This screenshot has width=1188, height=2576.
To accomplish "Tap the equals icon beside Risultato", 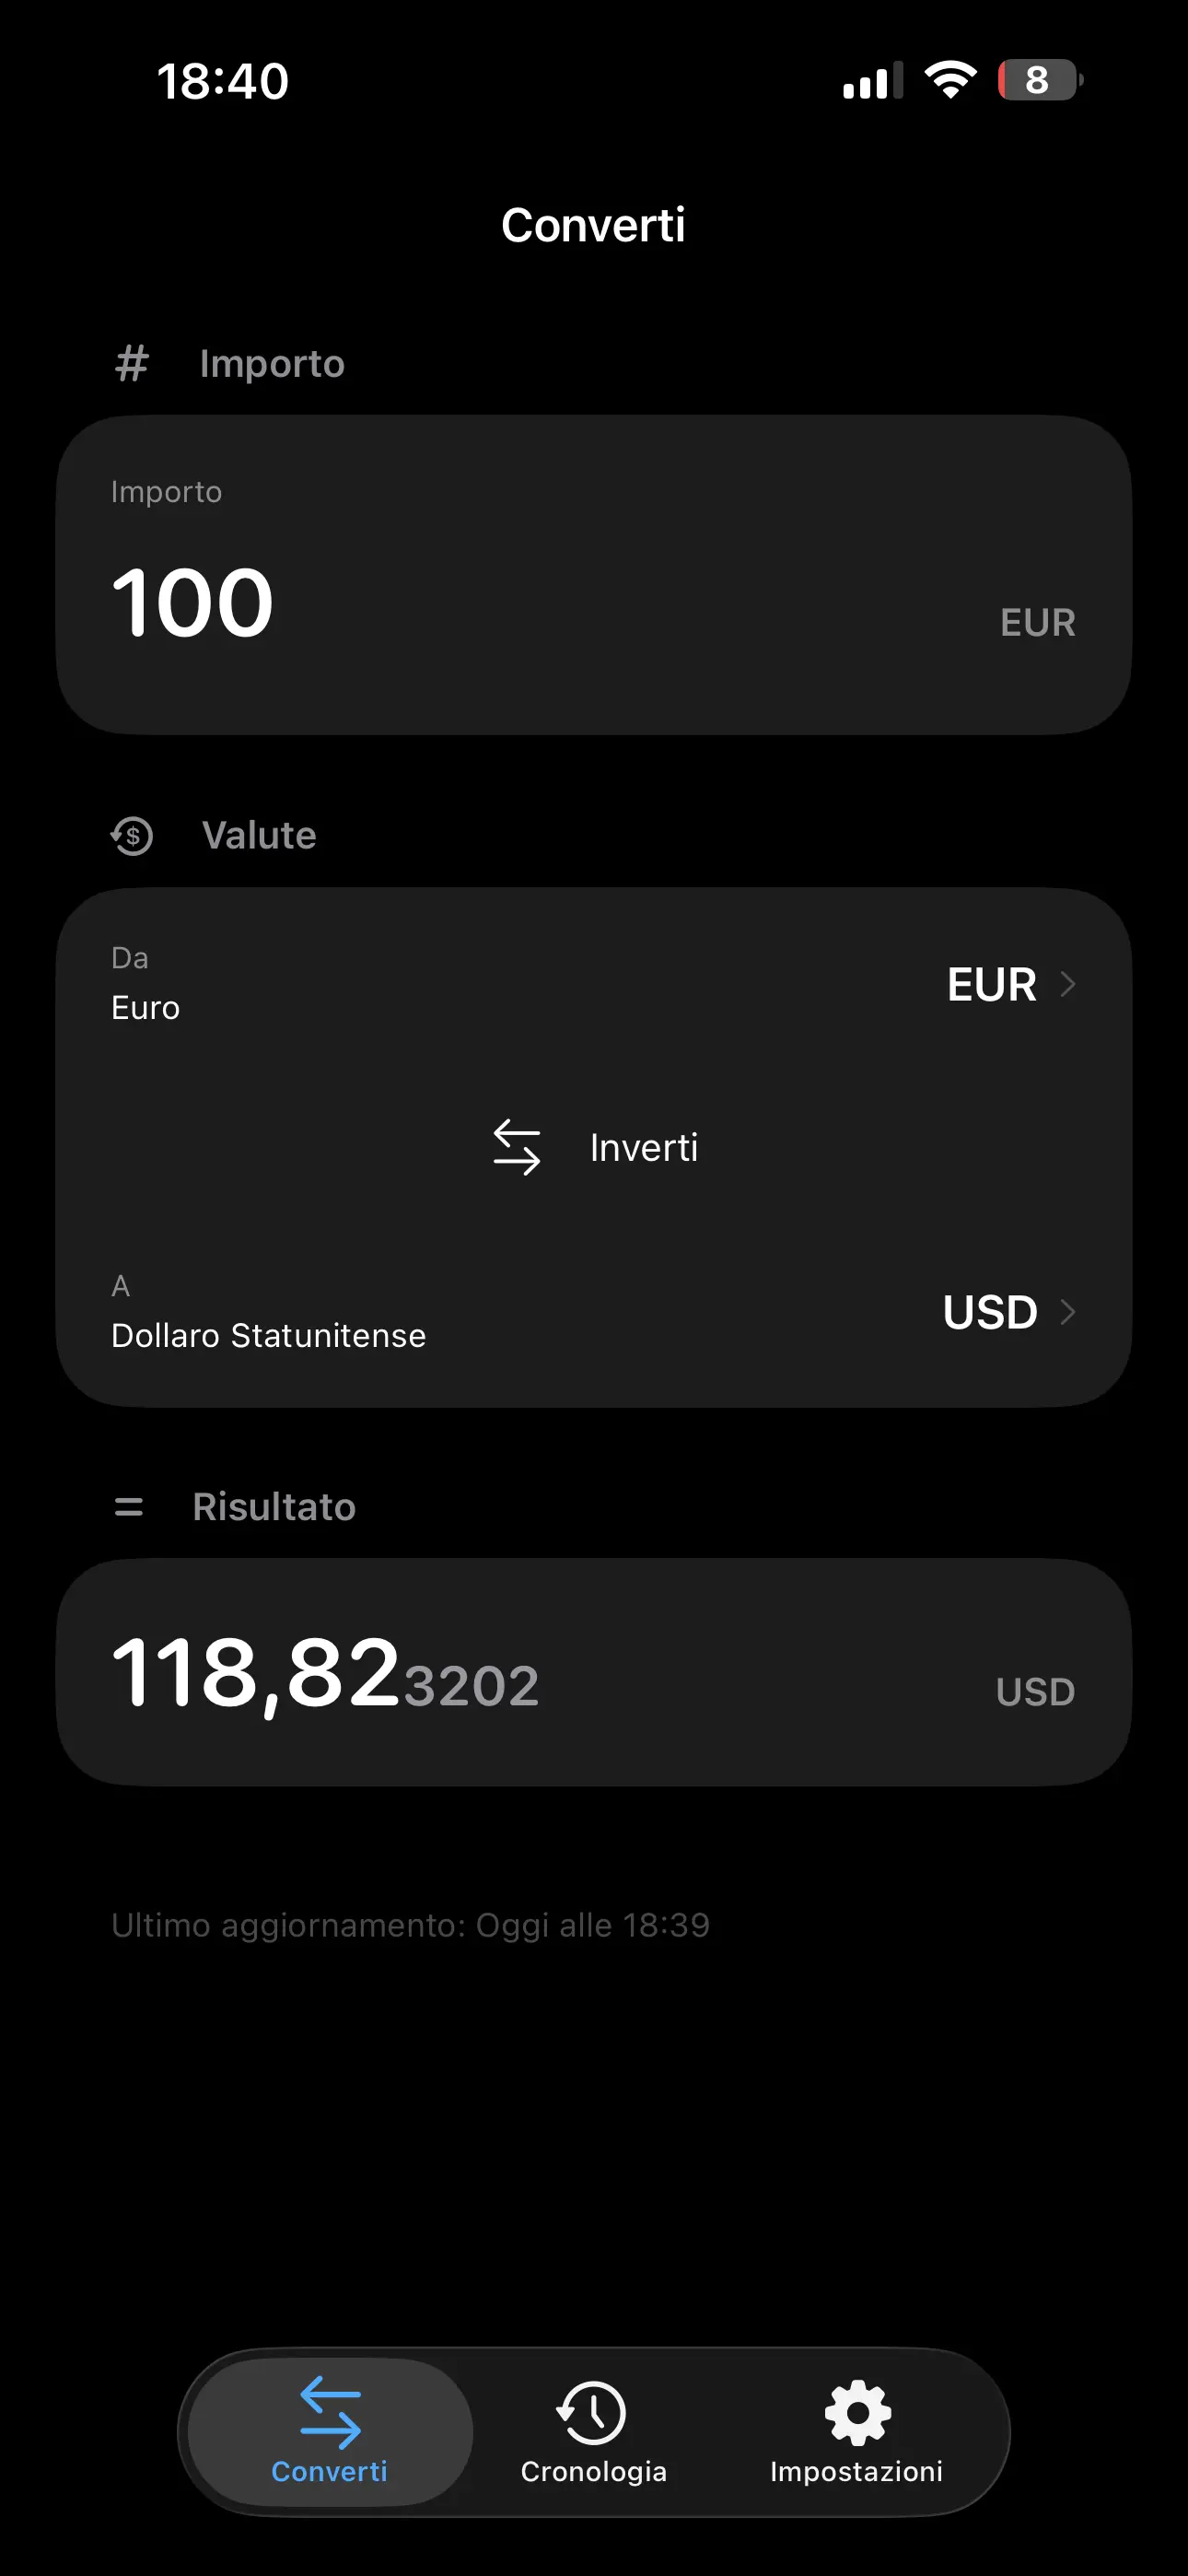I will coord(129,1506).
